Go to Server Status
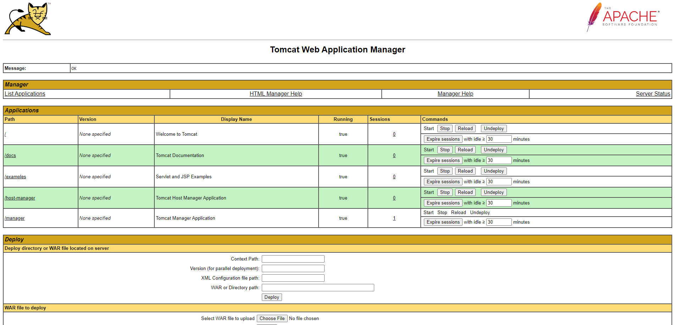The width and height of the screenshot is (675, 325). (653, 94)
